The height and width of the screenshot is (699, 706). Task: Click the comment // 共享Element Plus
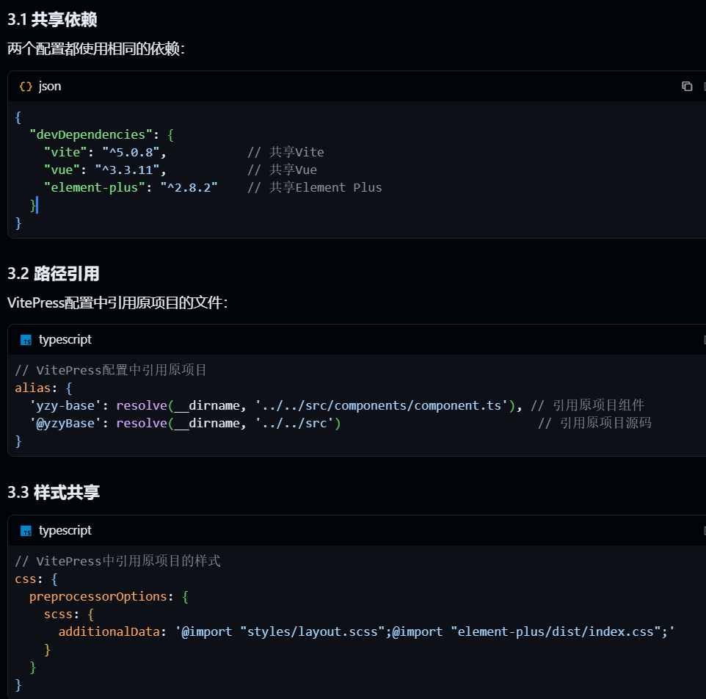(x=315, y=187)
